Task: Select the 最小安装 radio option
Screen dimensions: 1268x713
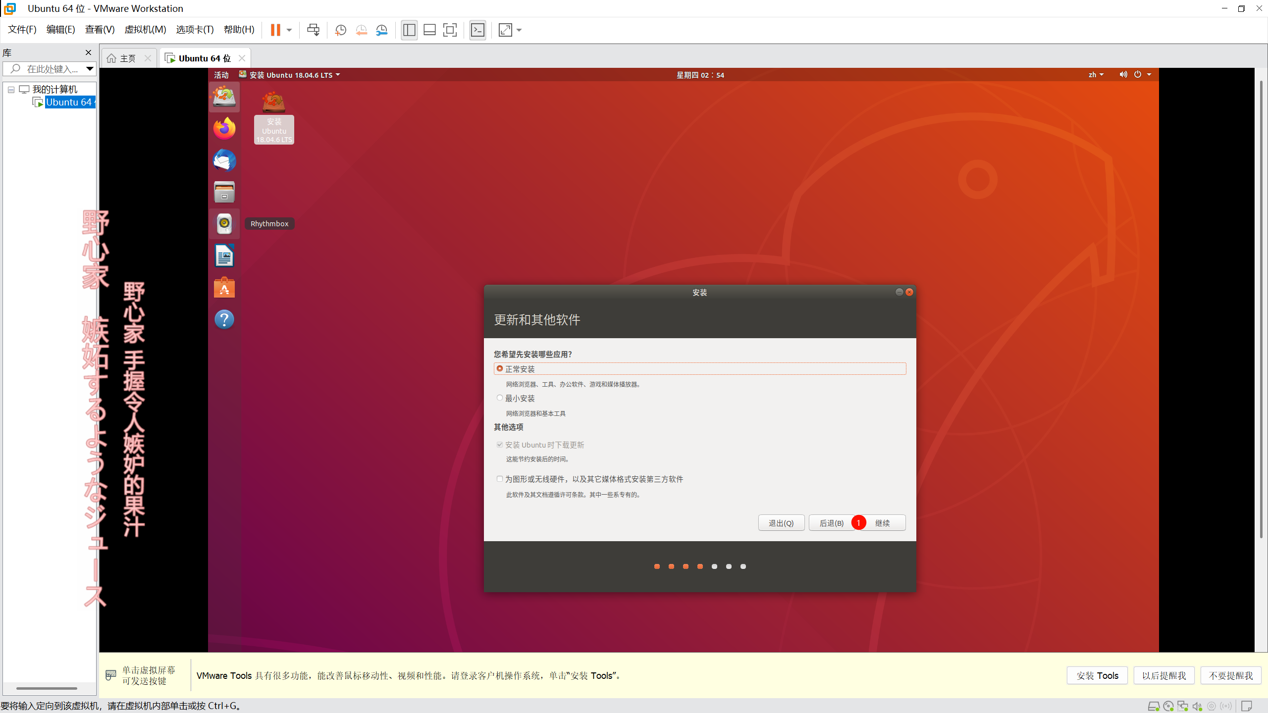Action: pyautogui.click(x=500, y=398)
